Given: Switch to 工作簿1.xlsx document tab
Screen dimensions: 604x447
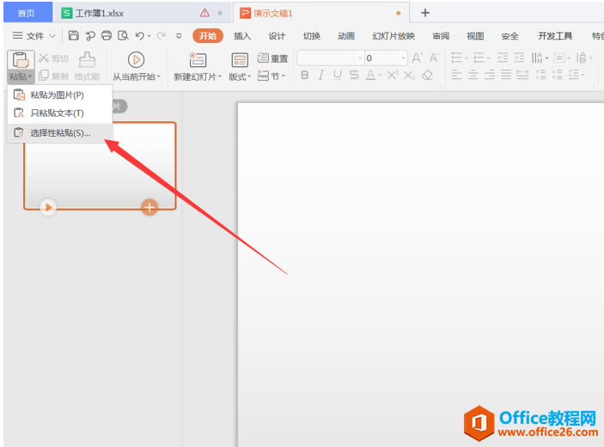Looking at the screenshot, I should click(141, 13).
